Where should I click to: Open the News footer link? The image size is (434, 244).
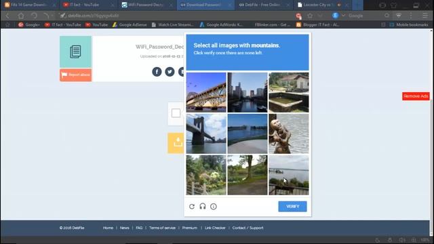[124, 228]
